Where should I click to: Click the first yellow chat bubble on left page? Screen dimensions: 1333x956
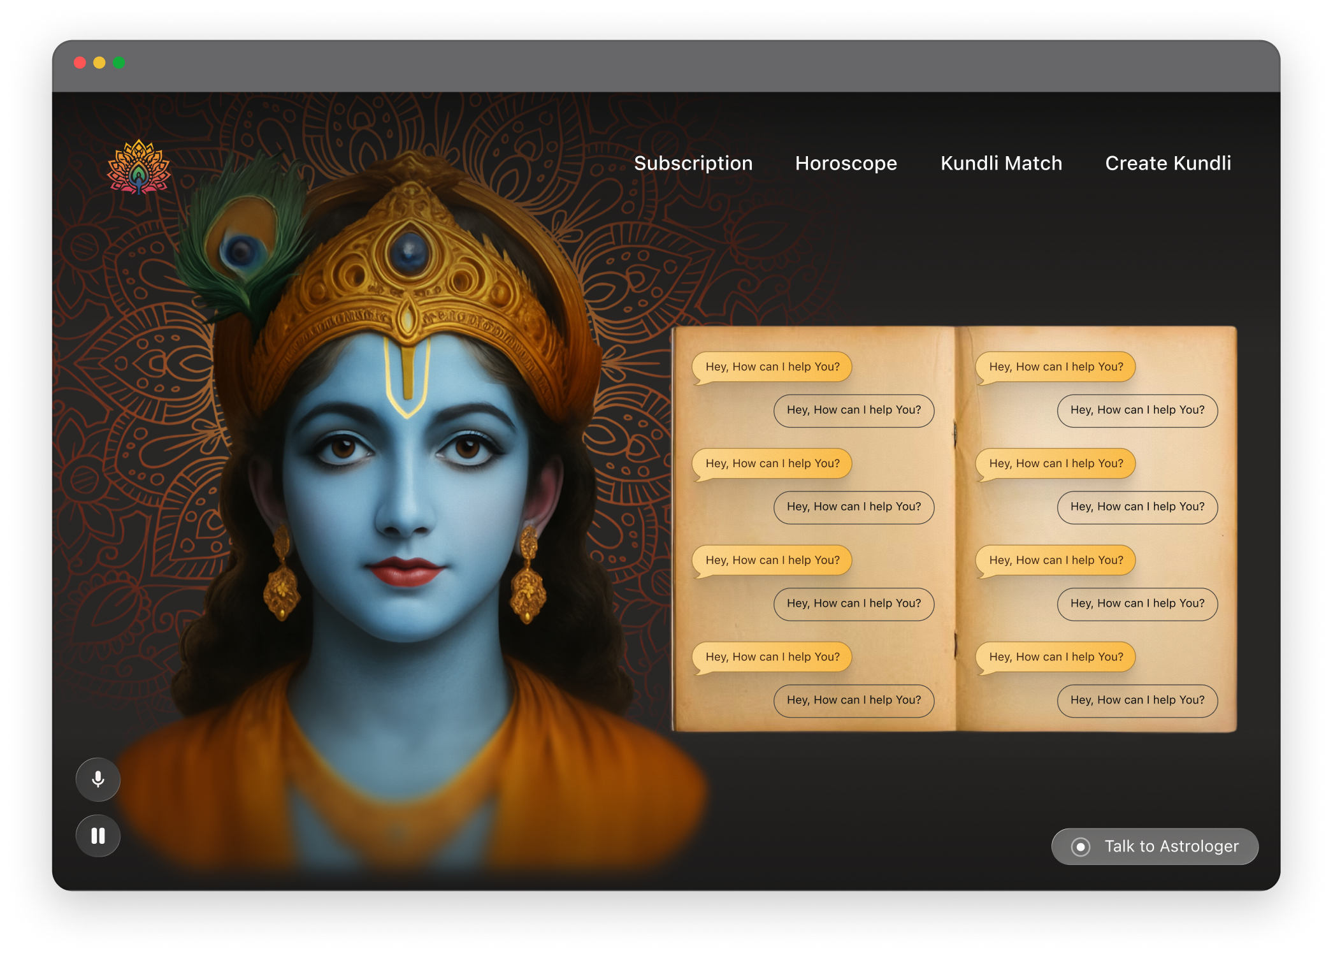pos(772,366)
